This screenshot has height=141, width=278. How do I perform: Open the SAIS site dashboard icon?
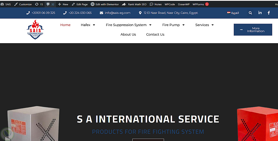tap(2, 4)
